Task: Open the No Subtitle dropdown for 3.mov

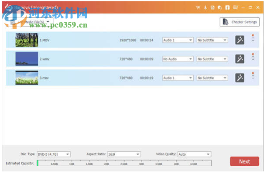Action: click(212, 78)
